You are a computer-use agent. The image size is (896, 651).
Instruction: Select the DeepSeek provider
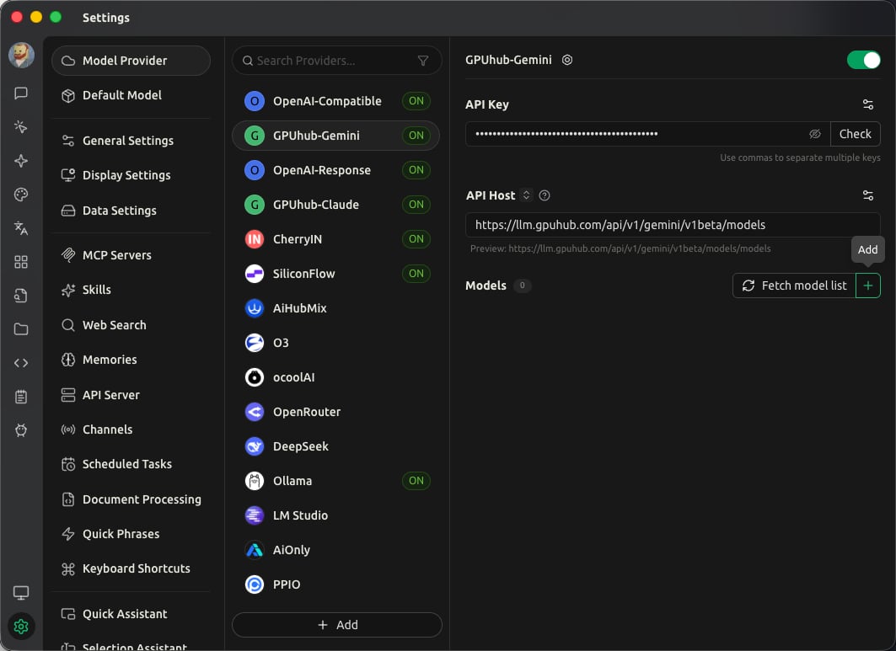pyautogui.click(x=336, y=446)
